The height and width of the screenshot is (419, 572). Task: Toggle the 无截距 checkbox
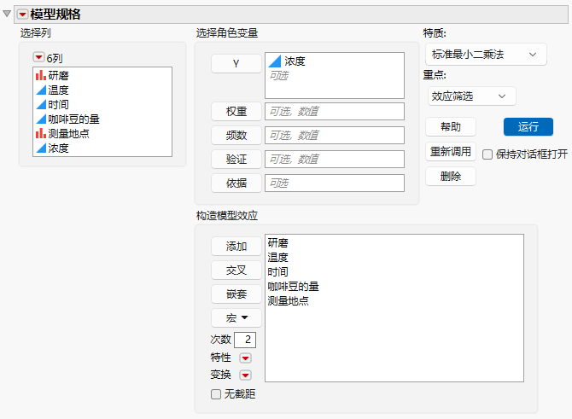[216, 394]
